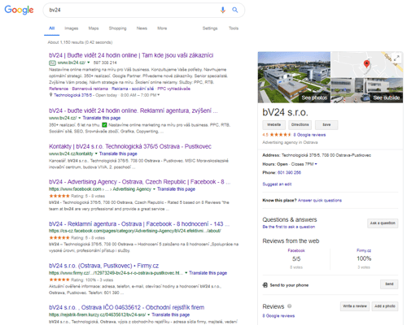Viewport: 407px width, 325px height.
Task: Click Translate this page under second result
Action: (x=102, y=118)
